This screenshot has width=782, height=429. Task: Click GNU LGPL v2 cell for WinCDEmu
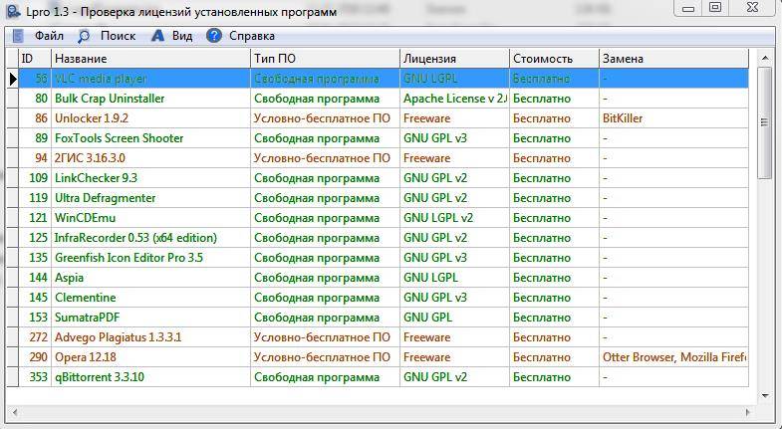coord(455,218)
